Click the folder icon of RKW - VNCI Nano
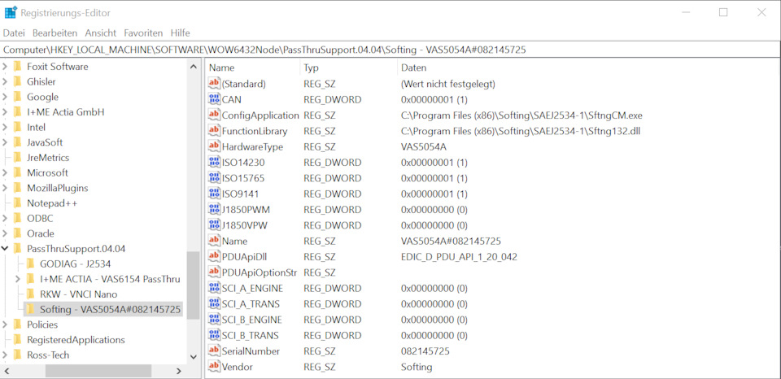 [30, 294]
